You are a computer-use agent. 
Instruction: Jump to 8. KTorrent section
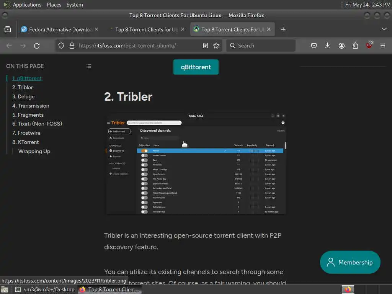(x=26, y=142)
